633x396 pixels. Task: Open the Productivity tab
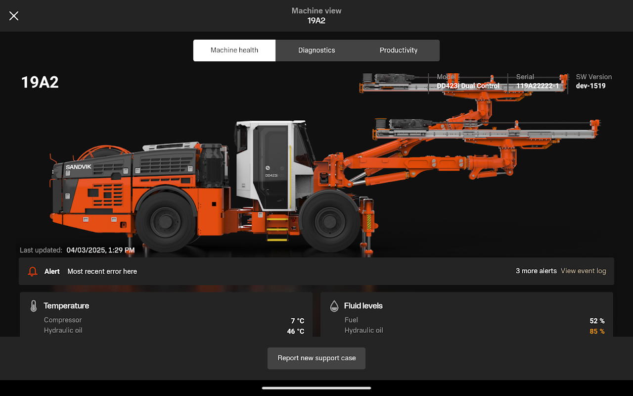[x=399, y=50]
